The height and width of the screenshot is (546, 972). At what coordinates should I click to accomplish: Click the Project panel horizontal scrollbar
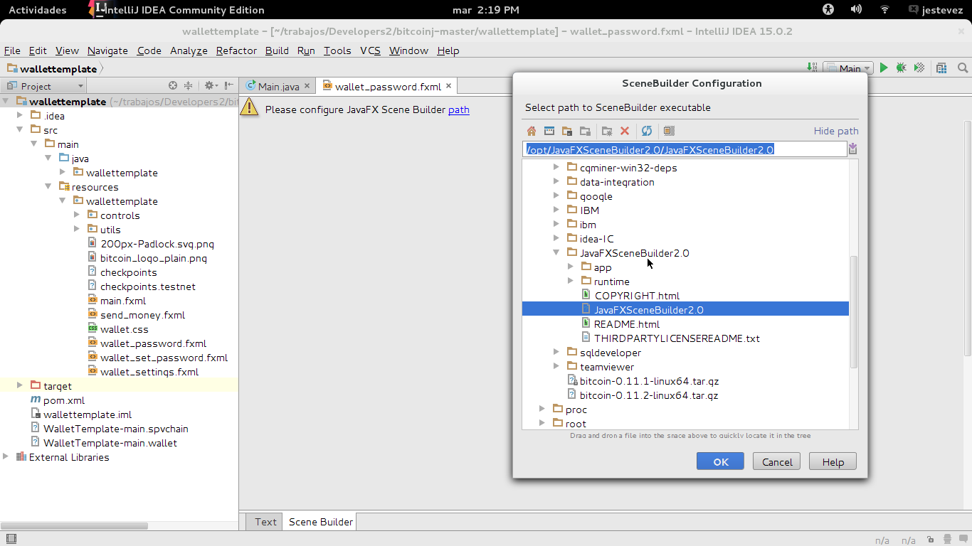[75, 526]
